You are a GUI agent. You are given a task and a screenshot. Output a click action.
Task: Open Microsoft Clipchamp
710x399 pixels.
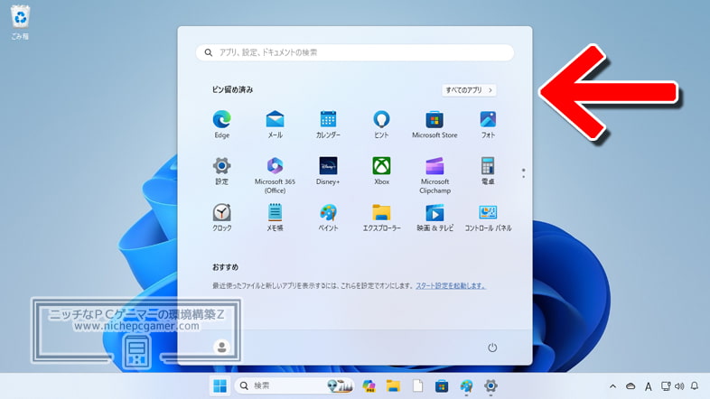[434, 175]
